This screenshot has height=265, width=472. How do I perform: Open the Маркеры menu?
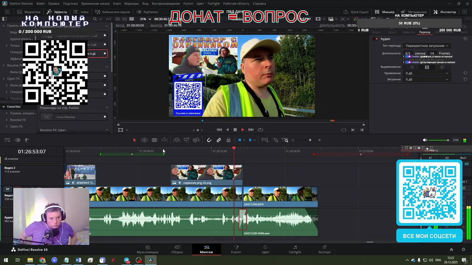132,4
